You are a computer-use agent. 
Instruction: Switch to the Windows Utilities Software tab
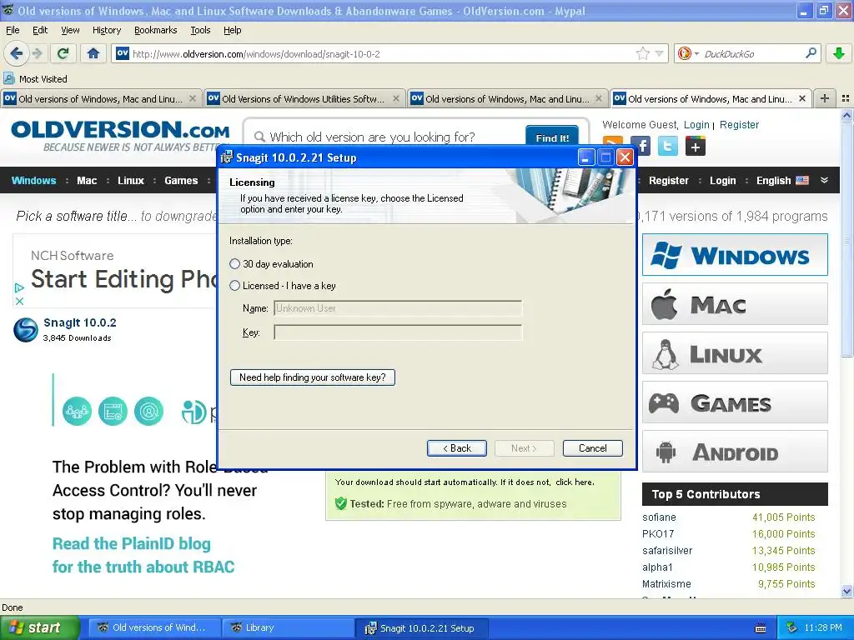pyautogui.click(x=304, y=98)
